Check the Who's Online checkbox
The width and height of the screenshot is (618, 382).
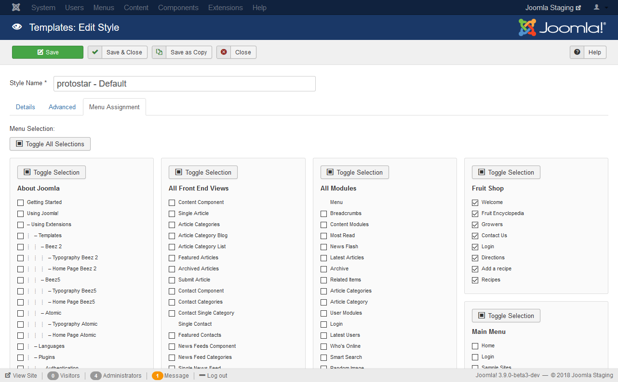(x=323, y=346)
